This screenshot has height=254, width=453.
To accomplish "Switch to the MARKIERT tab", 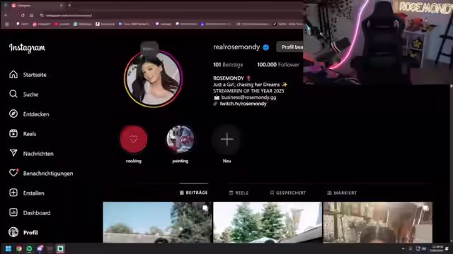I will click(342, 193).
